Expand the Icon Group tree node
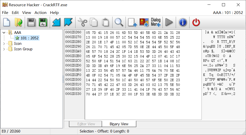Viewport: 246px width, 135px height. click(x=4, y=49)
